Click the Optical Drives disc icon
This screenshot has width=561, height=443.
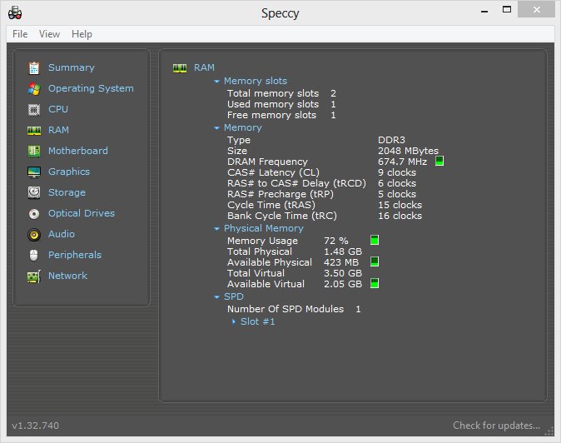[34, 214]
